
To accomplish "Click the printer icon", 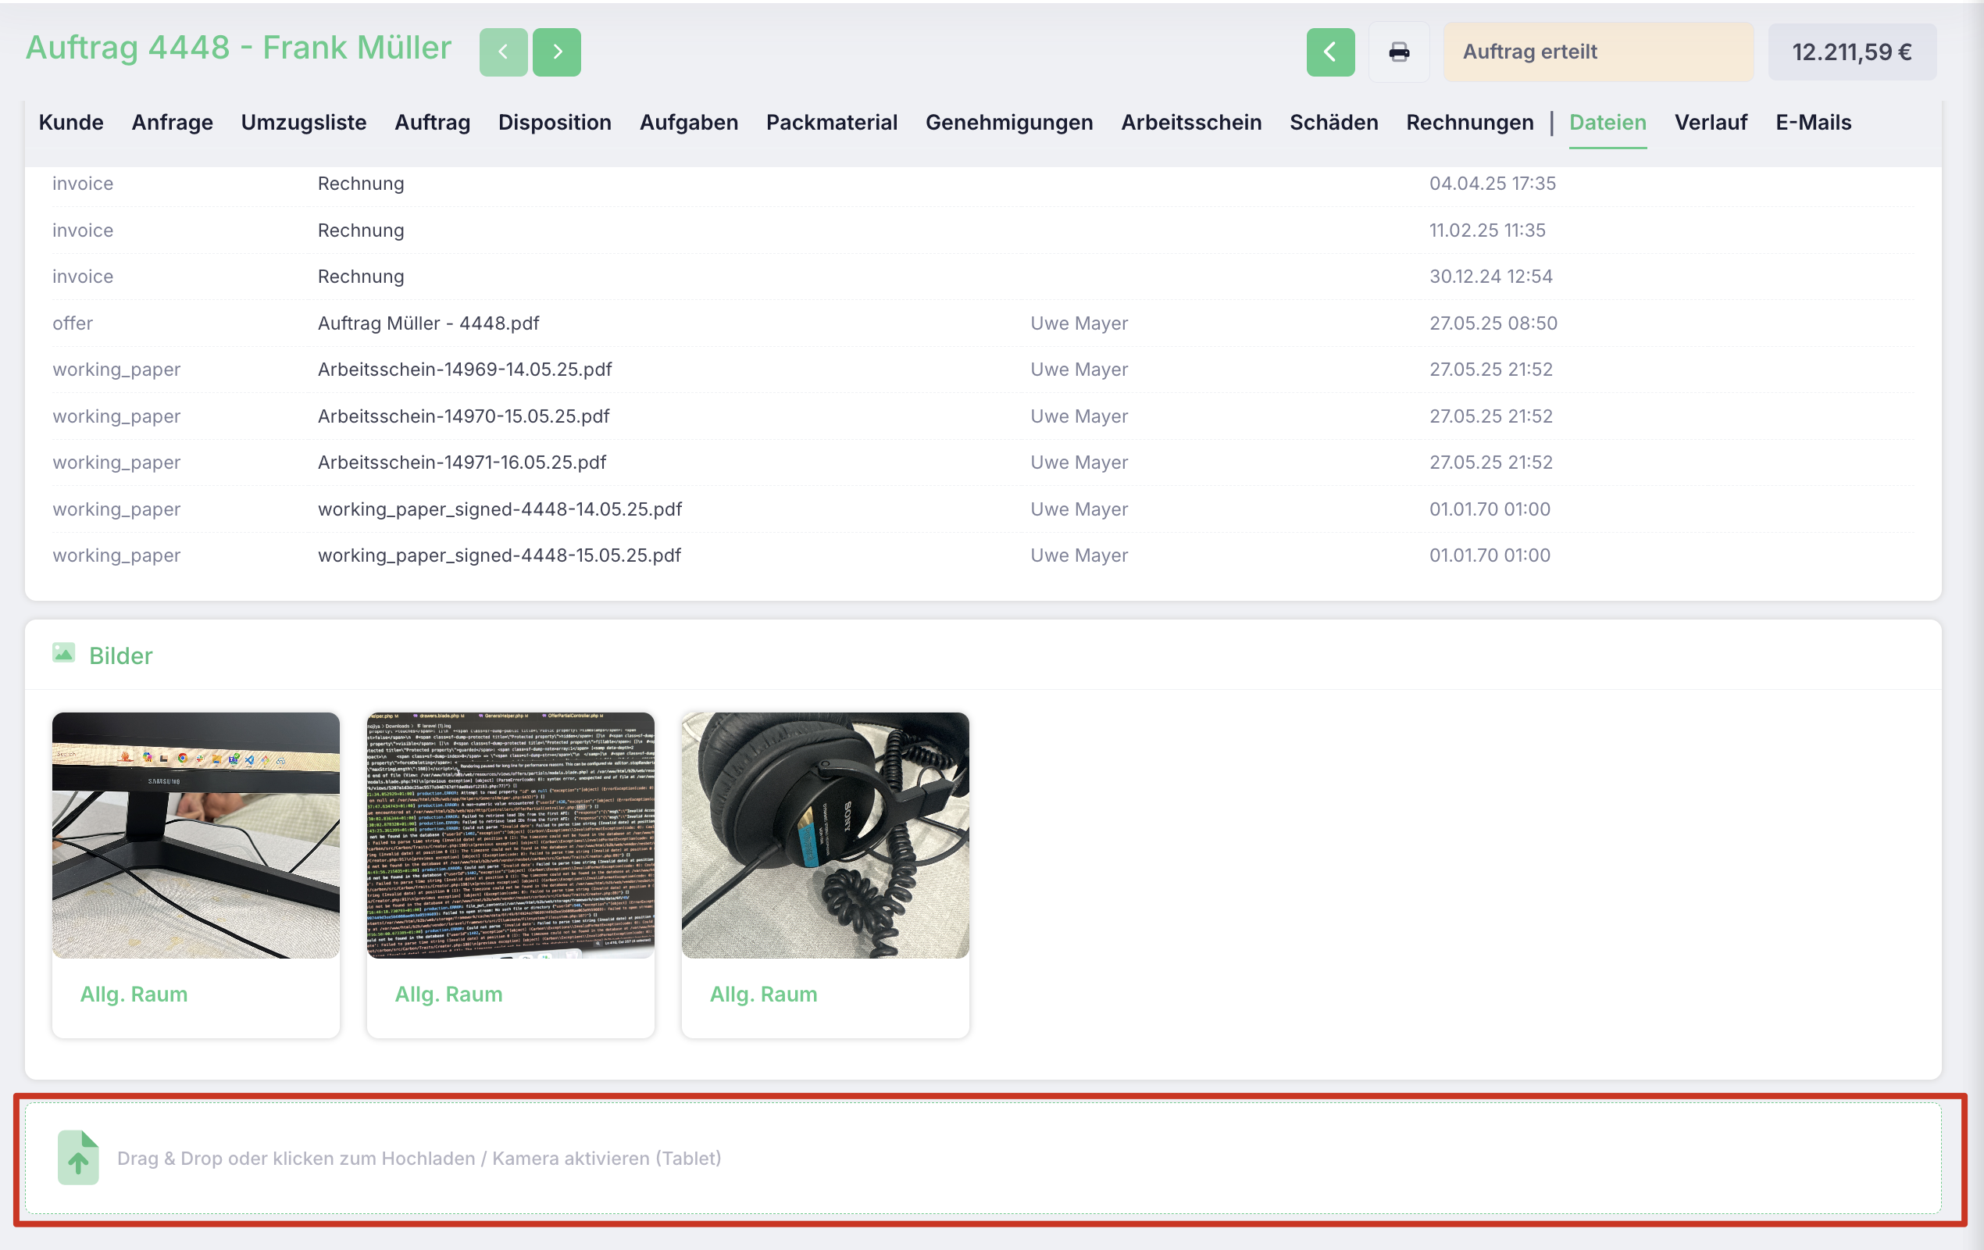I will [x=1398, y=52].
